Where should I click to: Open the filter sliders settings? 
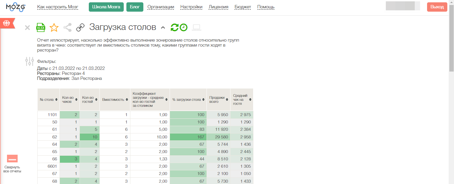(30, 61)
